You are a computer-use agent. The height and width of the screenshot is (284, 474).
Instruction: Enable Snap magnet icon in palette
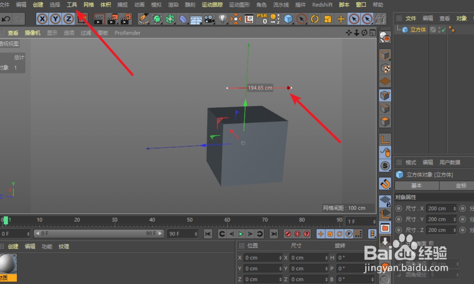click(x=385, y=184)
